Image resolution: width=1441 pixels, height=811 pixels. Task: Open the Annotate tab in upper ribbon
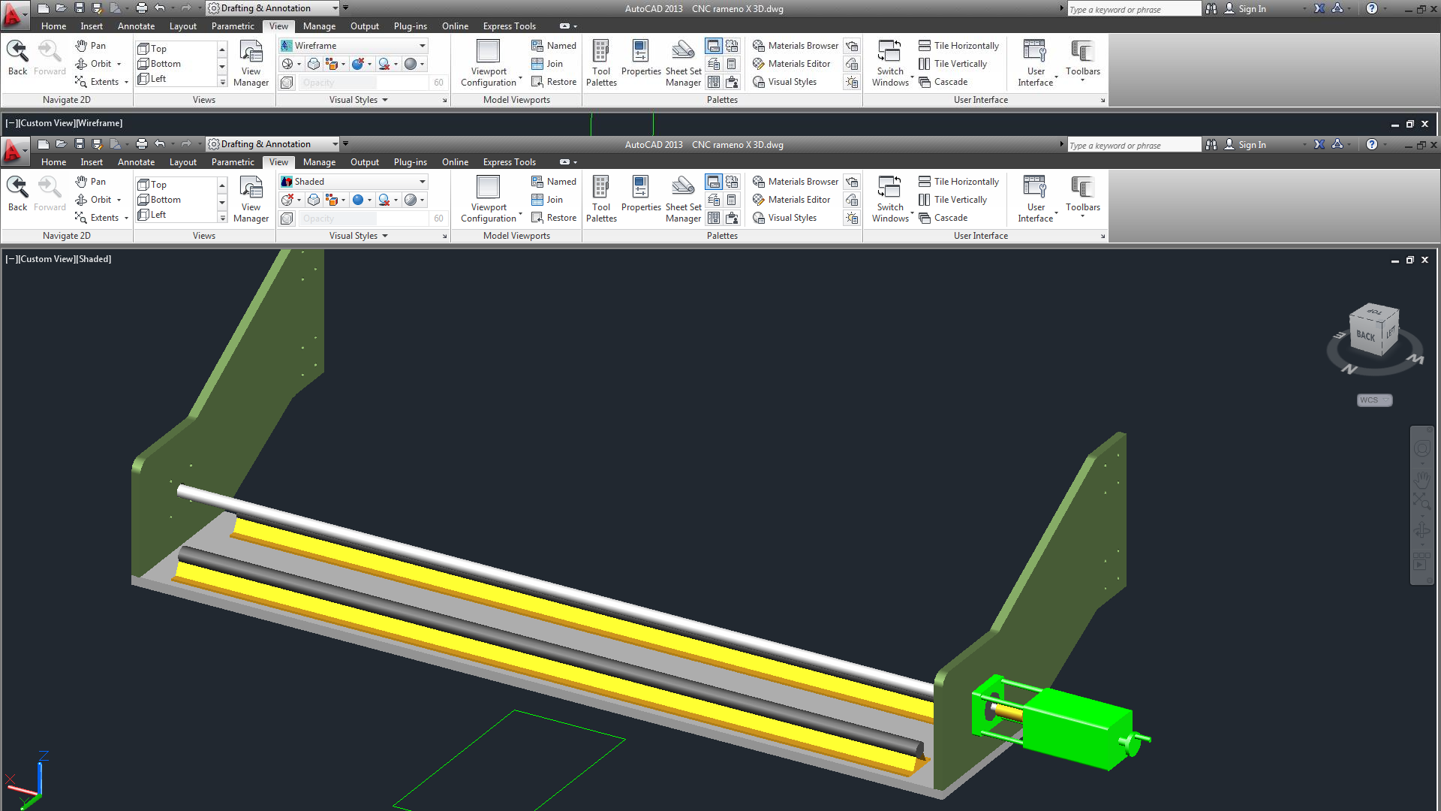point(136,26)
